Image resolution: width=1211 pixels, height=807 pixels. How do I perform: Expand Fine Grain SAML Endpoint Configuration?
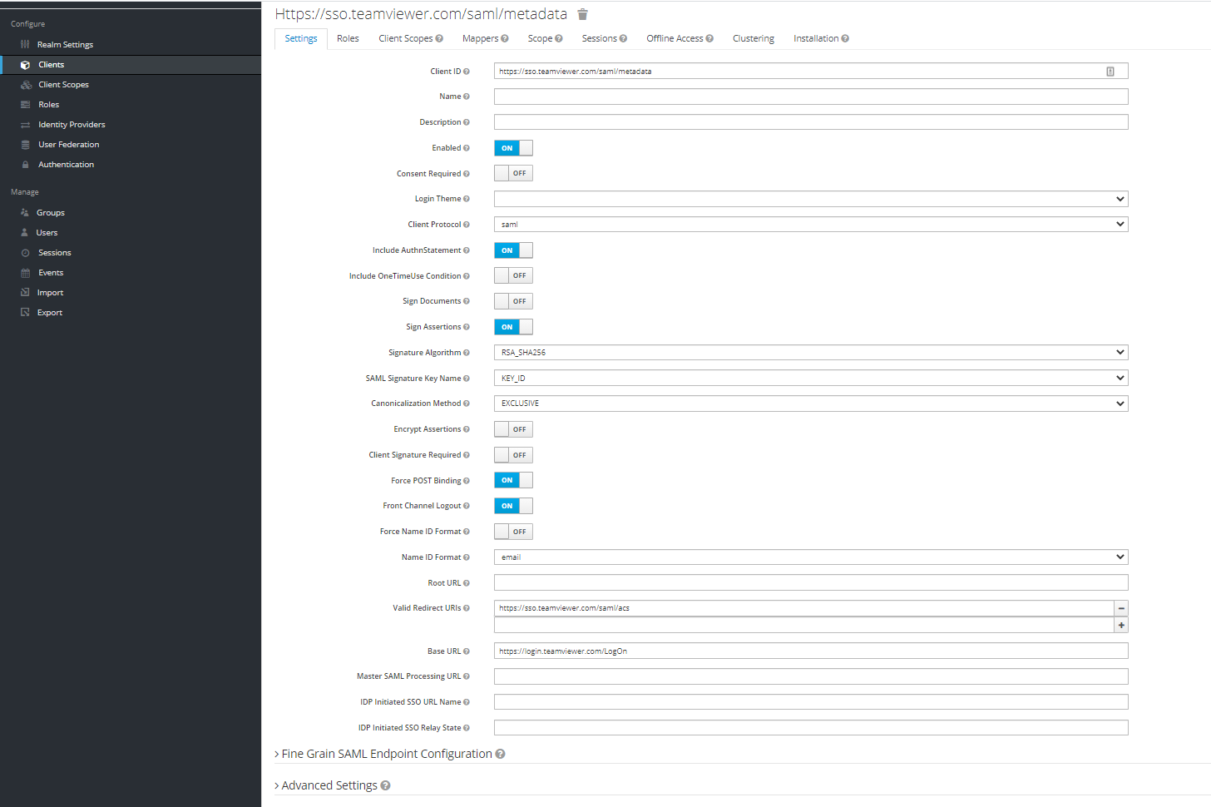[386, 754]
